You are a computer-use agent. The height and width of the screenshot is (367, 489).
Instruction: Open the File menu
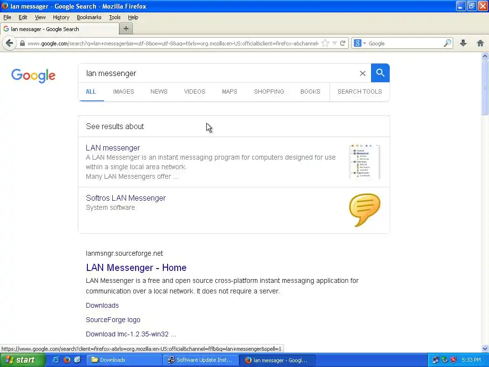coord(7,17)
